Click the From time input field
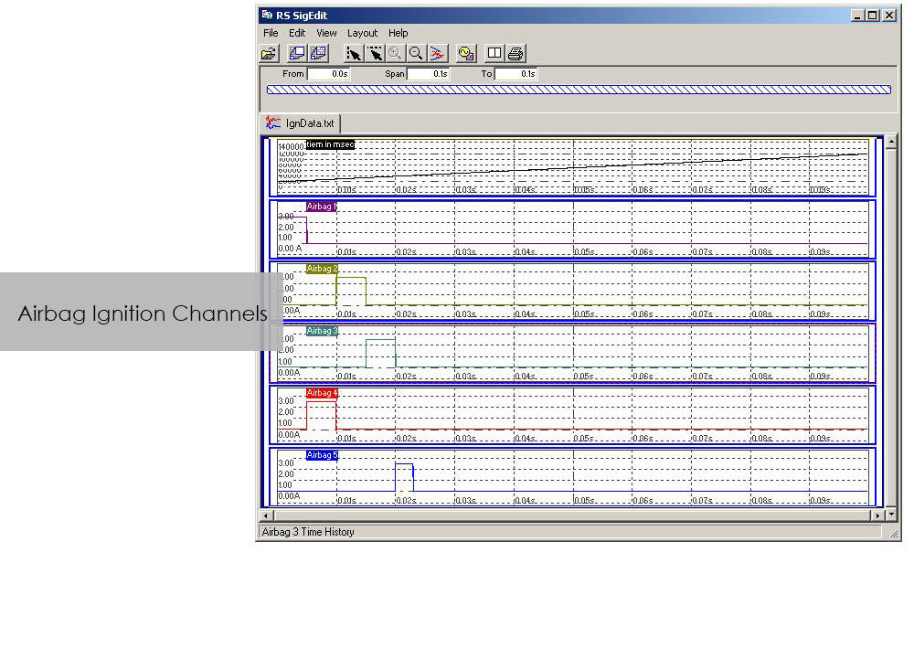The height and width of the screenshot is (648, 914). 328,74
